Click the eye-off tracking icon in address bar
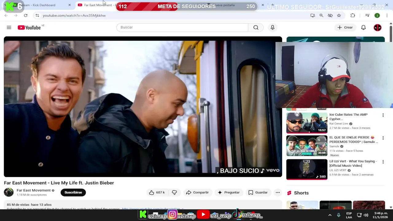The height and width of the screenshot is (221, 393). pyautogui.click(x=330, y=15)
